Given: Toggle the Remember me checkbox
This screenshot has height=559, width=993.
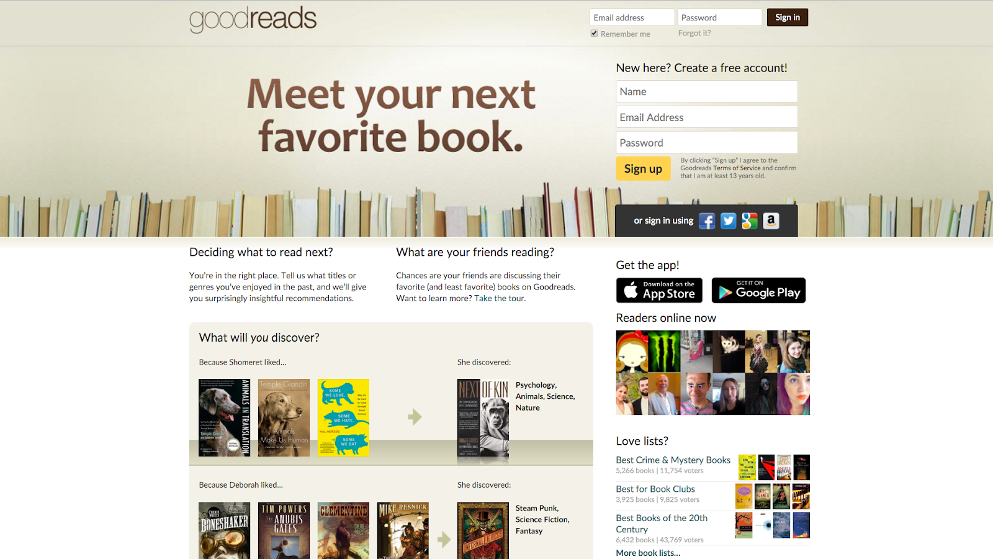Looking at the screenshot, I should pos(594,34).
